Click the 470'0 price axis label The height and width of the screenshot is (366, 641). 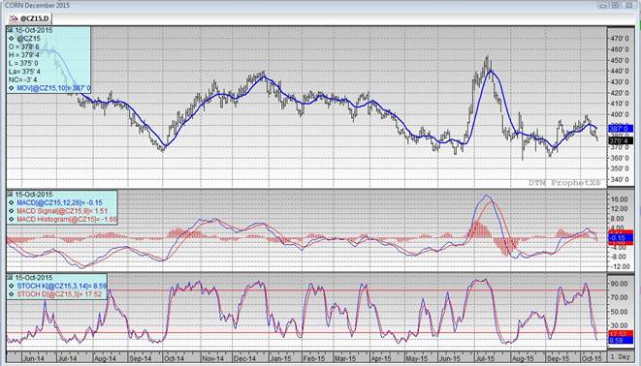click(x=620, y=39)
